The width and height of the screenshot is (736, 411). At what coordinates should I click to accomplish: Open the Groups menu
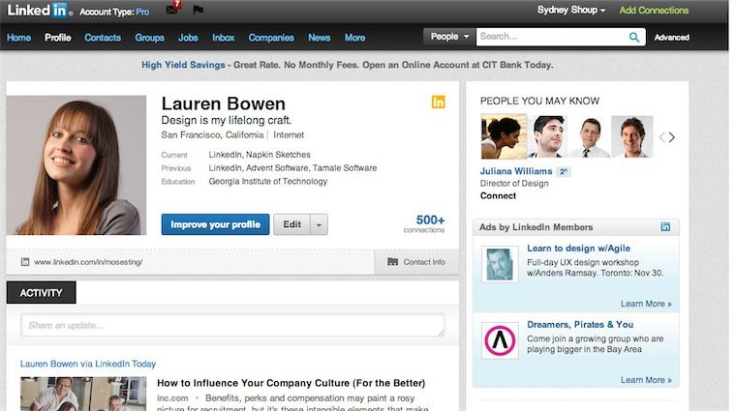pos(149,38)
